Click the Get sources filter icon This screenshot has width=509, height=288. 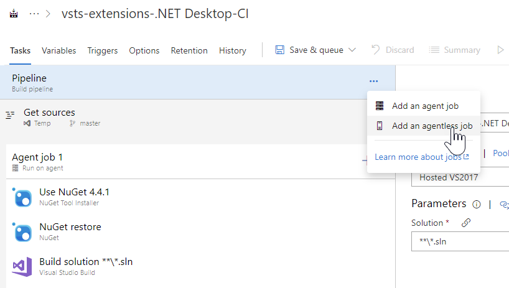pyautogui.click(x=10, y=115)
